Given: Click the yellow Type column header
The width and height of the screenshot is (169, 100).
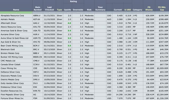Looking at the screenshot, I should click(59, 10).
